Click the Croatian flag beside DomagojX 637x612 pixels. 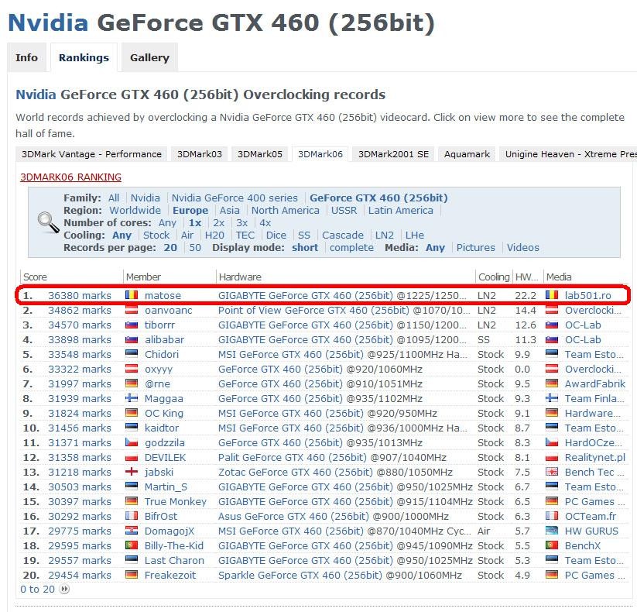132,531
